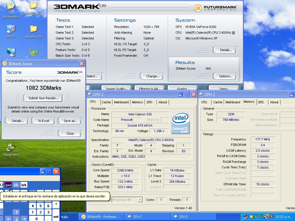This screenshot has height=221, width=295.
Task: Open the About tab in right CPU-Z window
Action: click(x=274, y=102)
